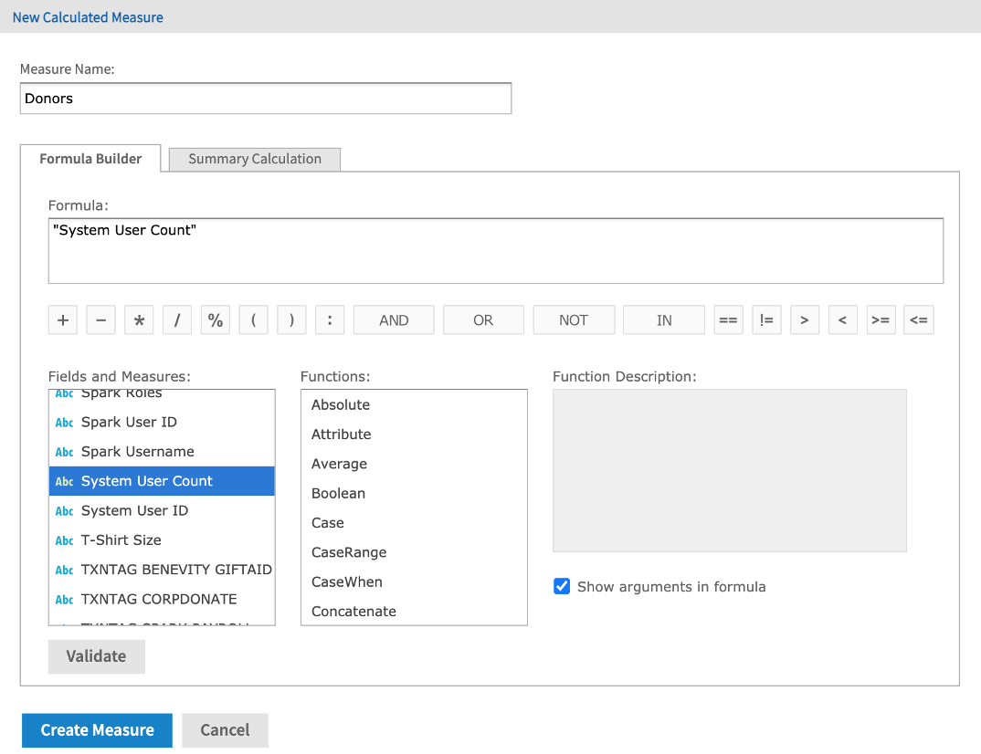Image resolution: width=981 pixels, height=754 pixels.
Task: Click the Abc icon beside System User ID
Action: tap(65, 511)
